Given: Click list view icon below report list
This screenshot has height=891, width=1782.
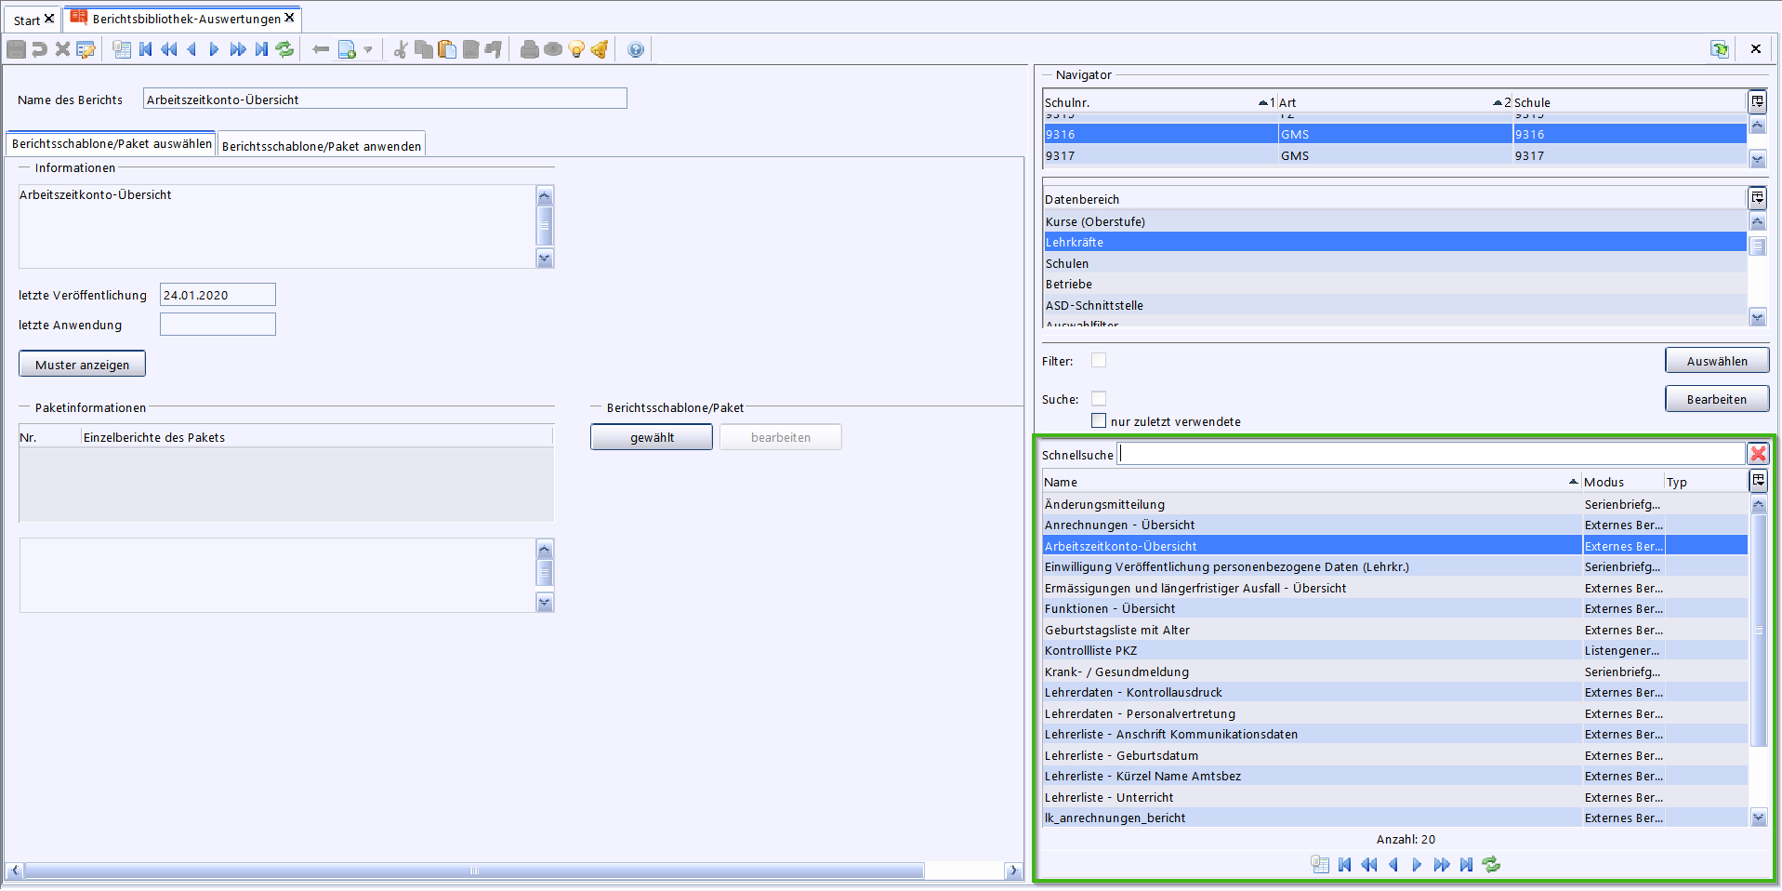Looking at the screenshot, I should [1320, 864].
